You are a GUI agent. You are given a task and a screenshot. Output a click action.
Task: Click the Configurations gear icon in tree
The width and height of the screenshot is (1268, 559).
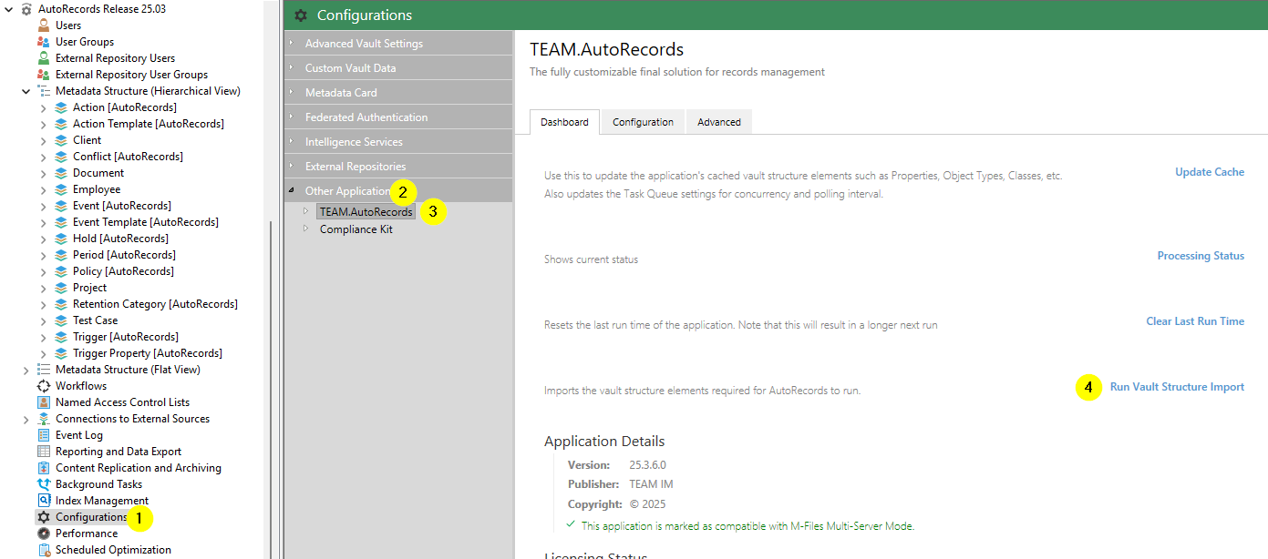(x=44, y=517)
